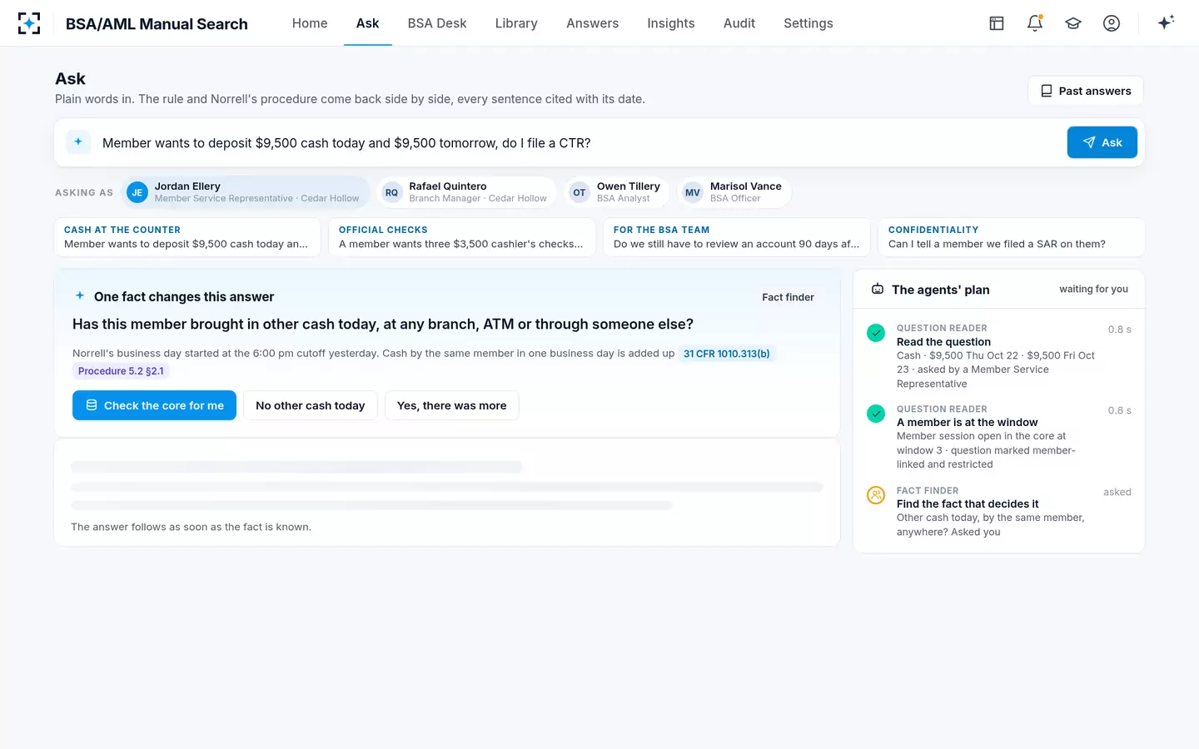Click the sparkle assistant icon in header
This screenshot has height=749, width=1199.
[1166, 22]
